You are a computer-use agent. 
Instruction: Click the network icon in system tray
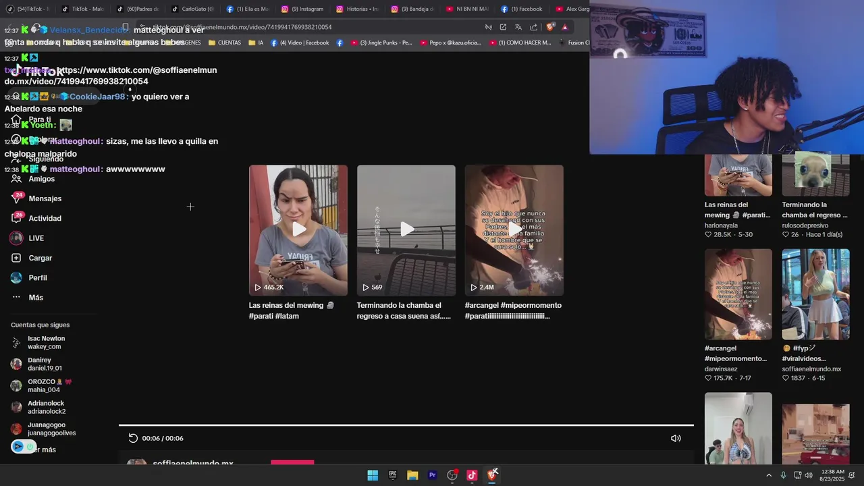click(x=797, y=475)
